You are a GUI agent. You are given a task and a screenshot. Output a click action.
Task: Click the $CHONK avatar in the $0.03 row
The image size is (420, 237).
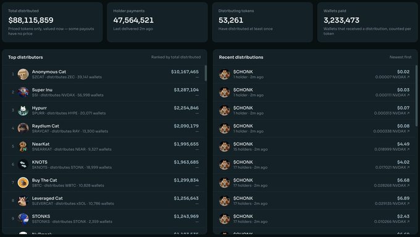(x=224, y=92)
